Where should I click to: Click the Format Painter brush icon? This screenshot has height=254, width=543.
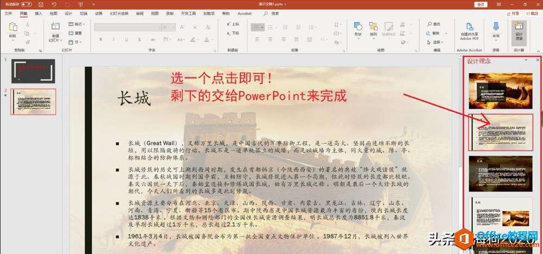27,42
